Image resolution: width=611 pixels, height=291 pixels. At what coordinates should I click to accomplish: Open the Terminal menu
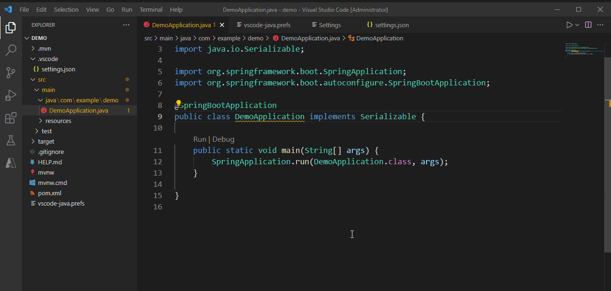(x=151, y=9)
